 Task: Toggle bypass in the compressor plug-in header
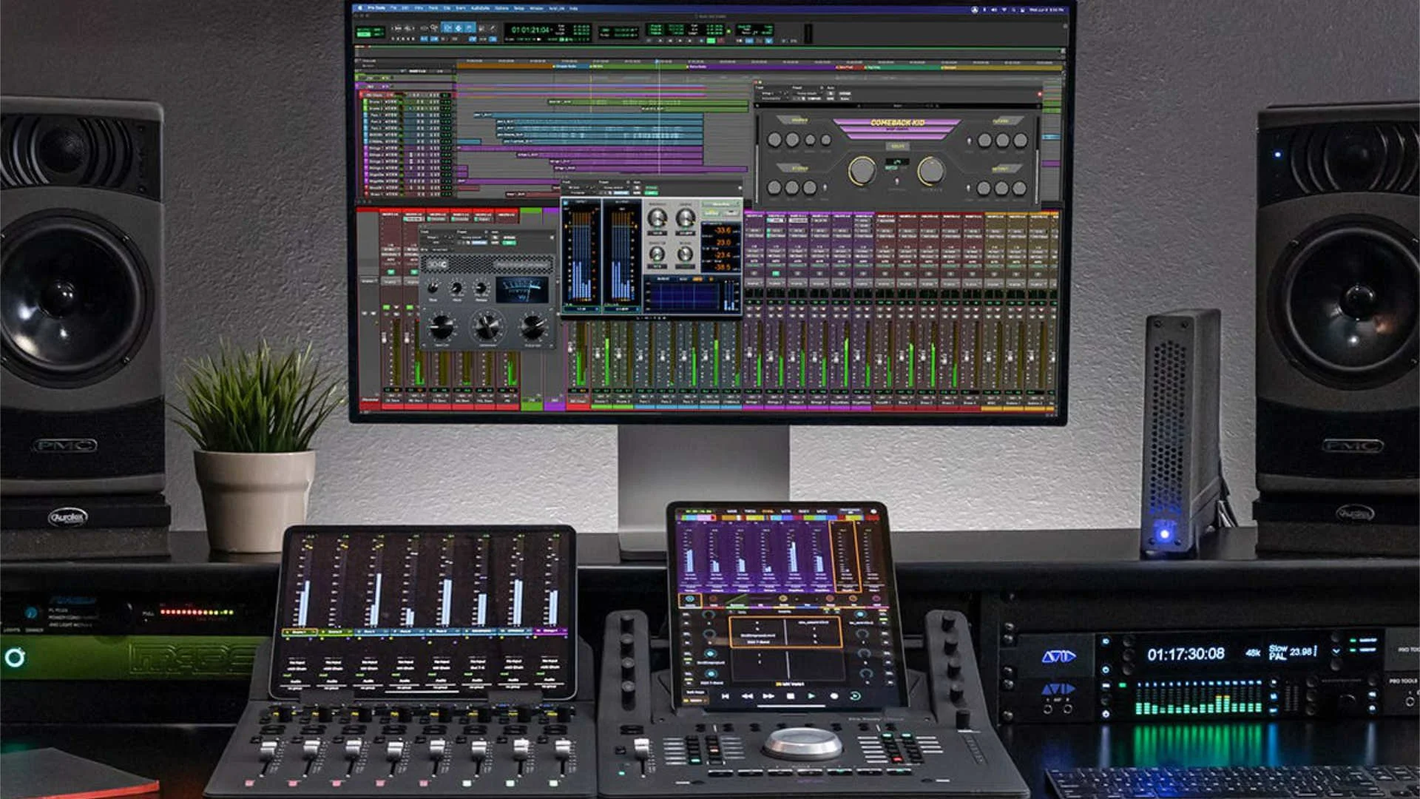coord(510,237)
